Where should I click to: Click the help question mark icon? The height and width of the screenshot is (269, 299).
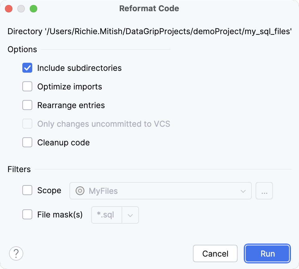click(16, 253)
